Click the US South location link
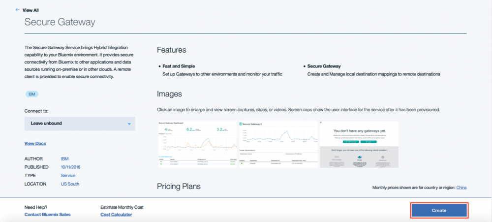The width and height of the screenshot is (492, 222). tap(70, 184)
